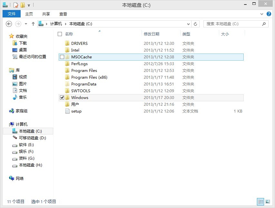Screen dimensions: 275x208
Task: Open the 图片 library
Action: tap(23, 84)
